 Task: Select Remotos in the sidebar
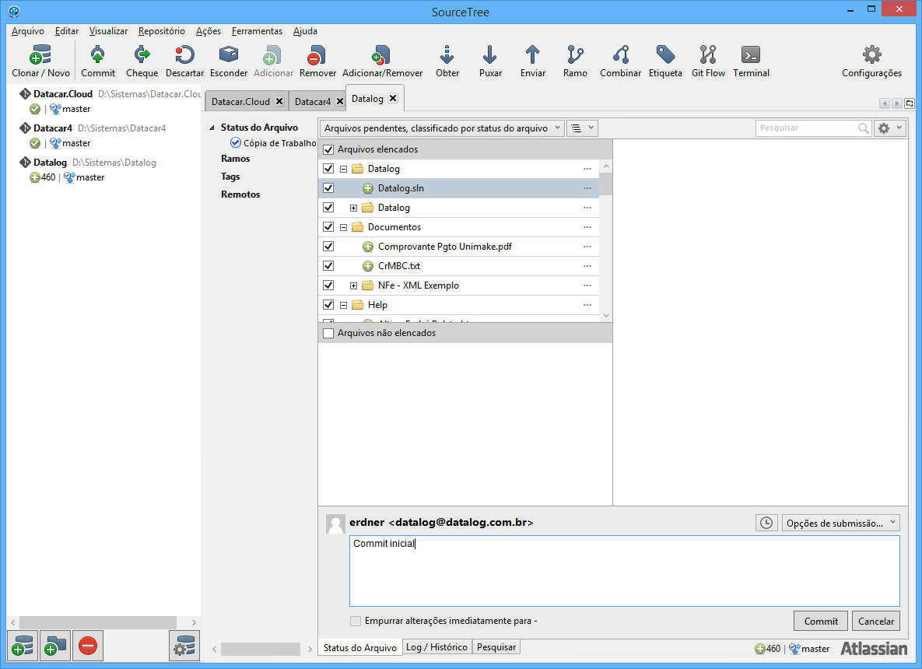[x=240, y=194]
